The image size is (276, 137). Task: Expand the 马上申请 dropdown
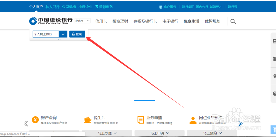pyautogui.click(x=160, y=133)
